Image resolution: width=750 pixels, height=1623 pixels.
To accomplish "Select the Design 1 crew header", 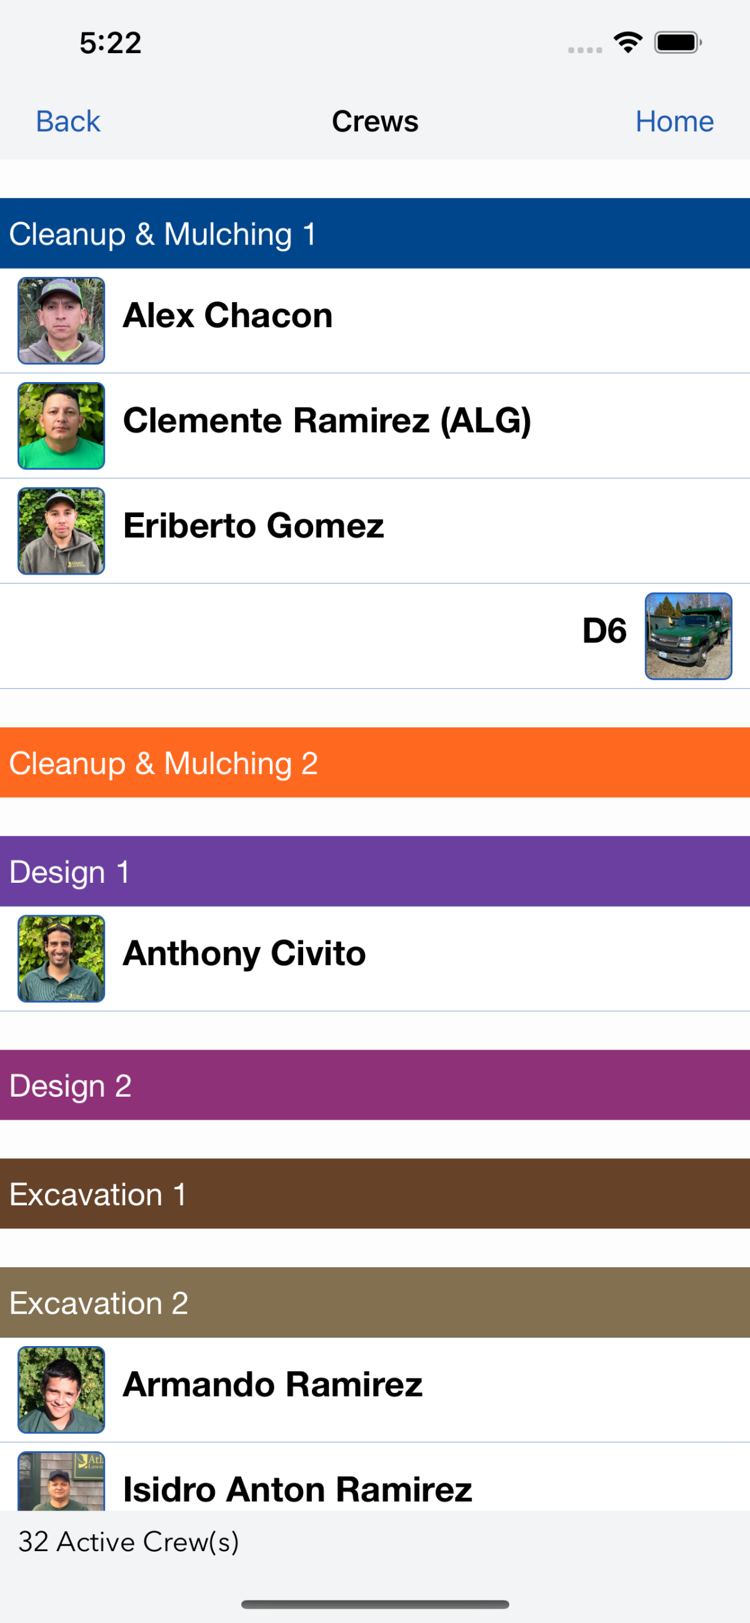I will pos(374,872).
